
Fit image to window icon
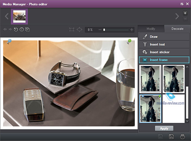pos(72,30)
